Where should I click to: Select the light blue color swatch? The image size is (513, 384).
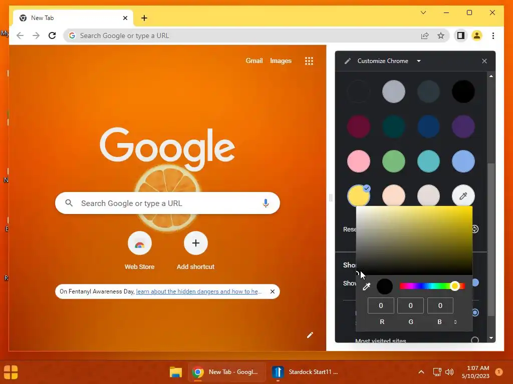[463, 161]
